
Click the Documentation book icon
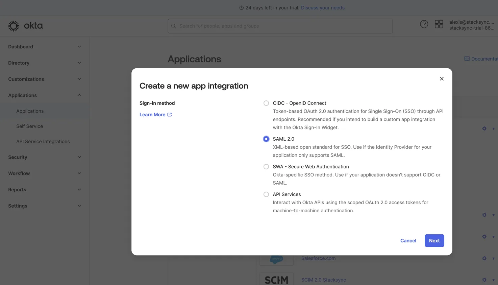(x=467, y=59)
